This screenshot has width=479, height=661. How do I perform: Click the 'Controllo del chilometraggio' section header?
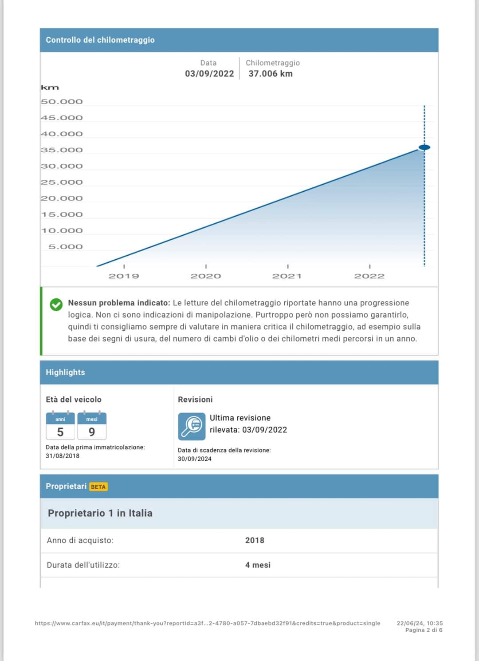coord(100,40)
